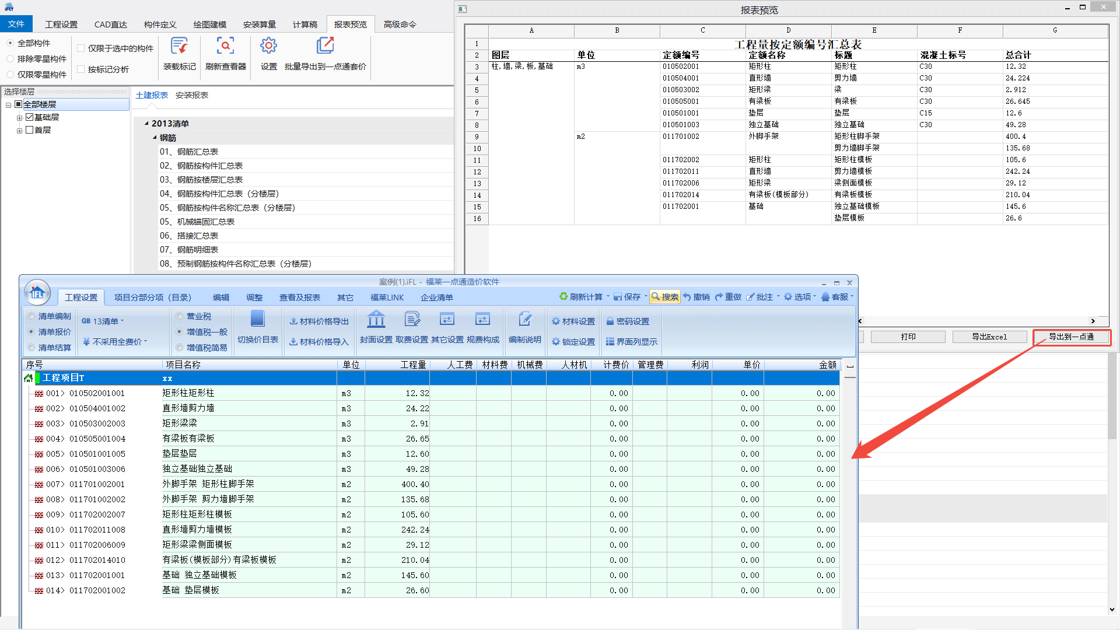The width and height of the screenshot is (1120, 630).
Task: Select 营业税 radio option
Action: (180, 316)
